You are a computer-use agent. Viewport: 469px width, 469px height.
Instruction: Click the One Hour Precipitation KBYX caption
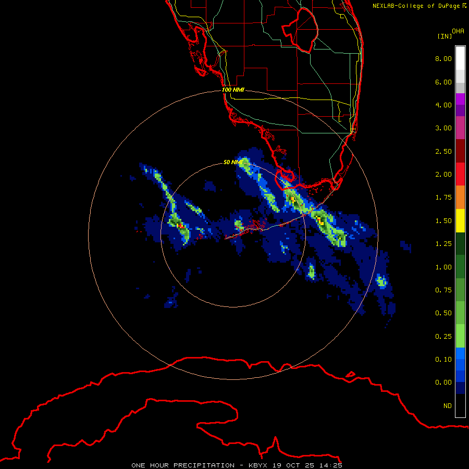click(x=237, y=465)
